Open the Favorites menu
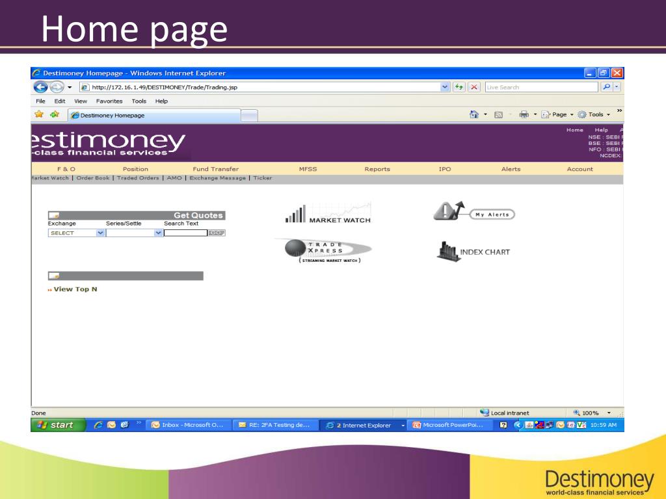Screen dimensions: 666x499 109,101
